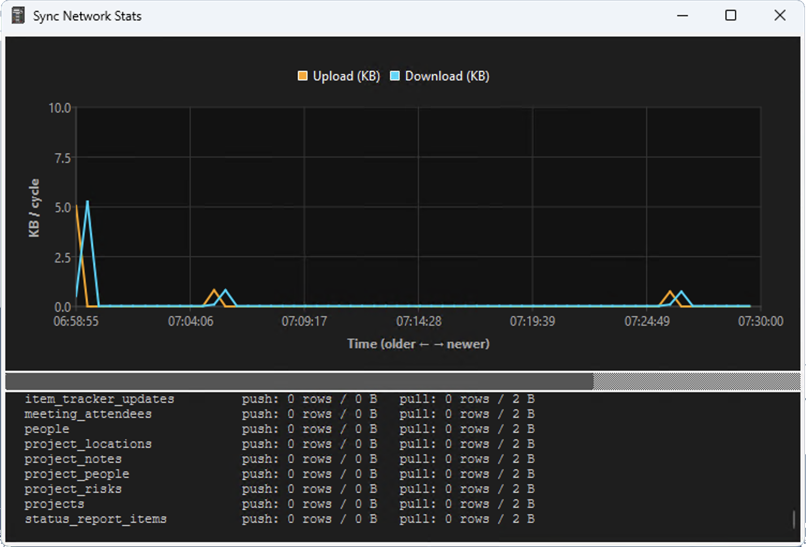Select the project_people row
Image resolution: width=806 pixels, height=547 pixels.
[x=280, y=474]
